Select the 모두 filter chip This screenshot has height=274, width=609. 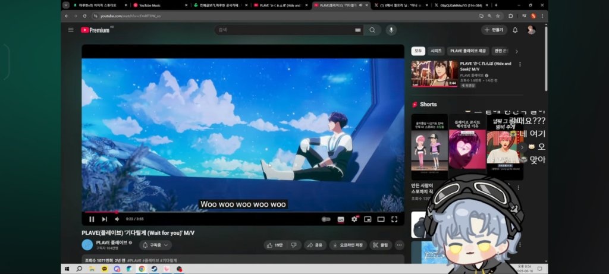(x=418, y=51)
